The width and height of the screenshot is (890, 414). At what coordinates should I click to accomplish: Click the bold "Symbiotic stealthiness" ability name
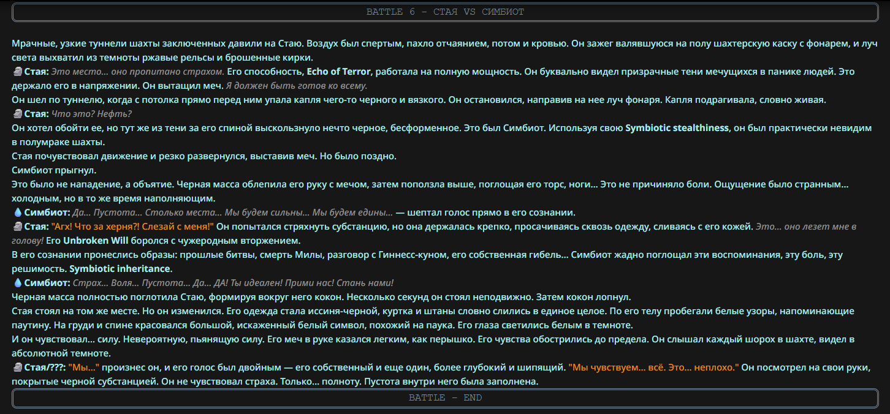coord(677,128)
